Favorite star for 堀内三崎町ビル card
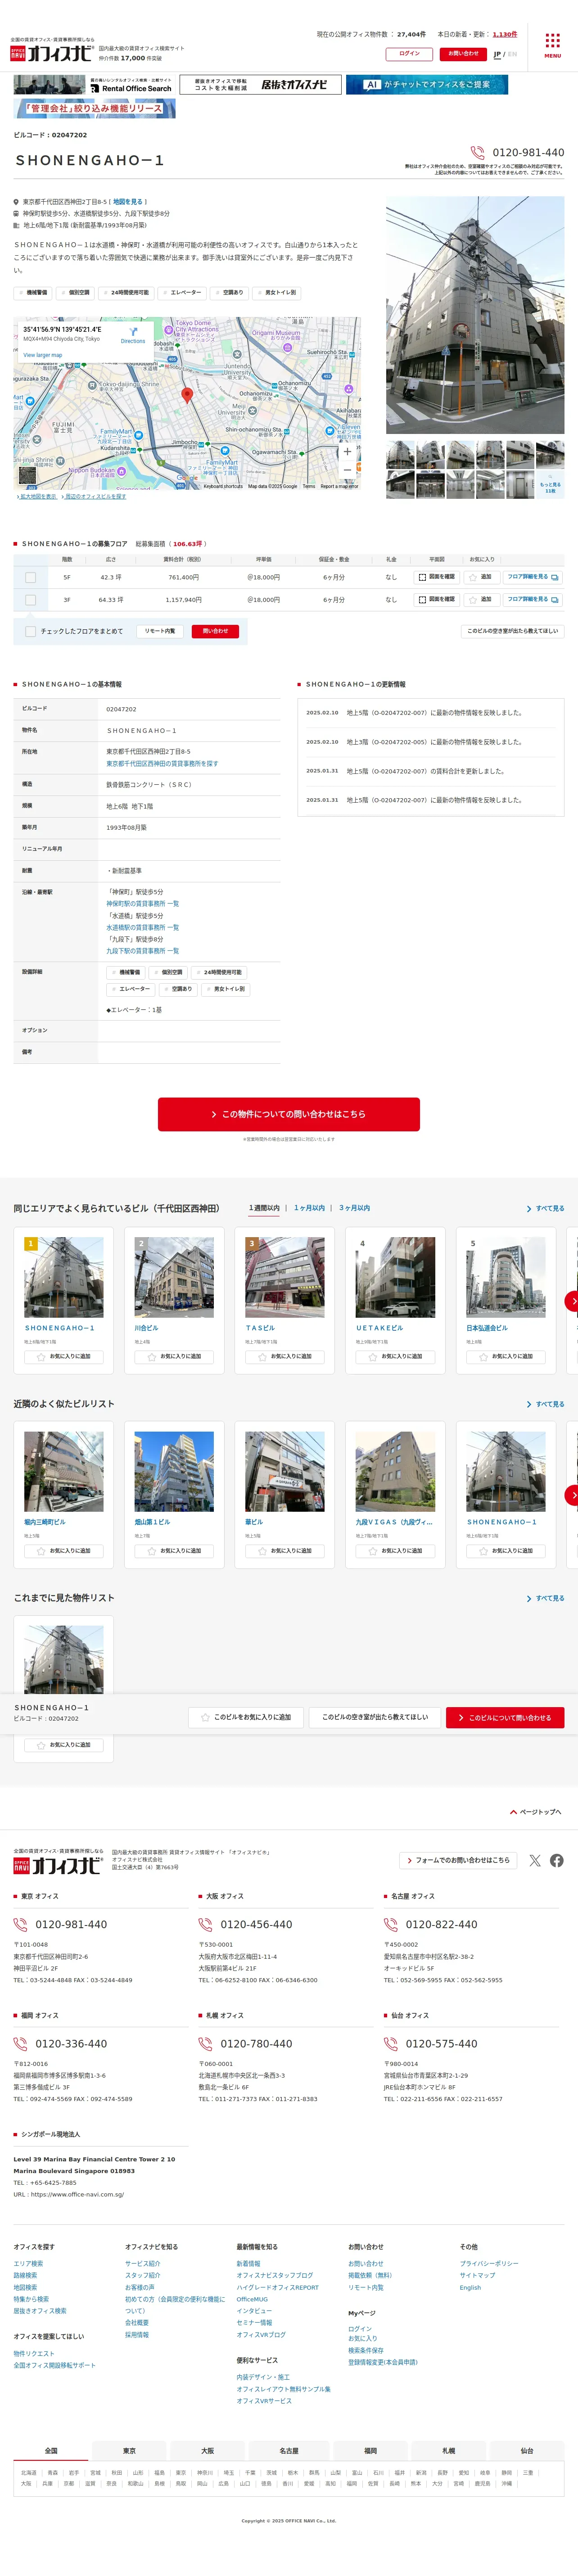This screenshot has width=578, height=2576. coord(42,1551)
